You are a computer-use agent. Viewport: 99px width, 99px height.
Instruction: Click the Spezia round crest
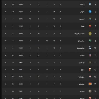coord(90,91)
